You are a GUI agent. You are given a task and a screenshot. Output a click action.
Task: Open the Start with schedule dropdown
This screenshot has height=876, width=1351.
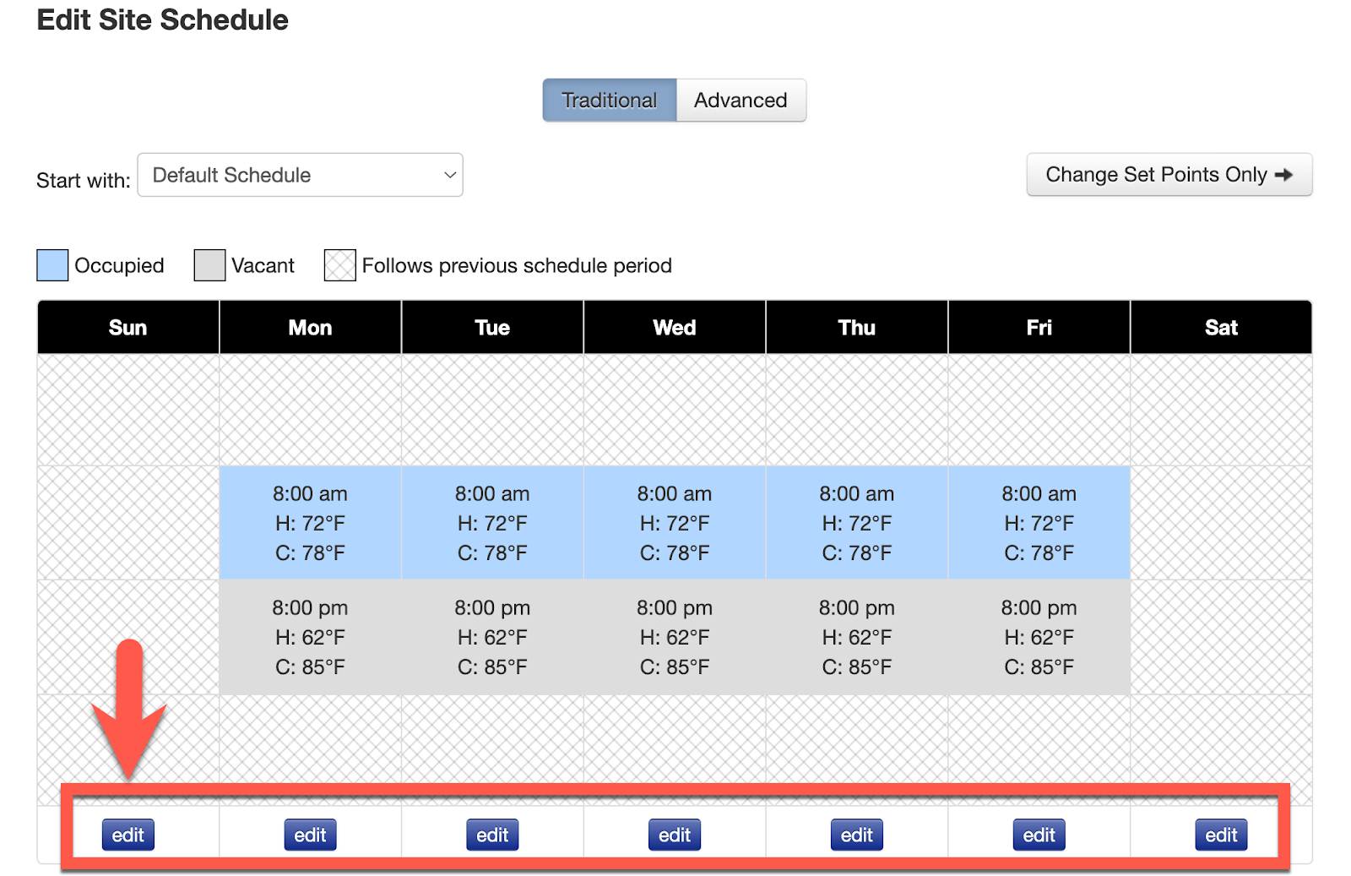point(300,175)
